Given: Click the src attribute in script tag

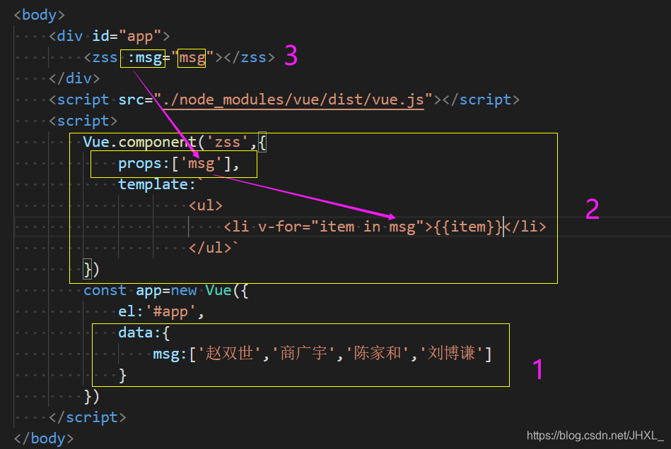Looking at the screenshot, I should click(132, 100).
